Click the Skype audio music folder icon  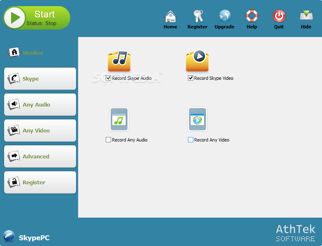pos(119,61)
